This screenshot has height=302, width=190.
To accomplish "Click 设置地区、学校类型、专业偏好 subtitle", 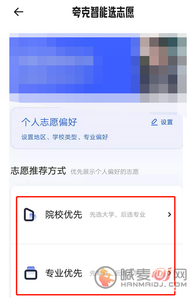I will click(64, 137).
